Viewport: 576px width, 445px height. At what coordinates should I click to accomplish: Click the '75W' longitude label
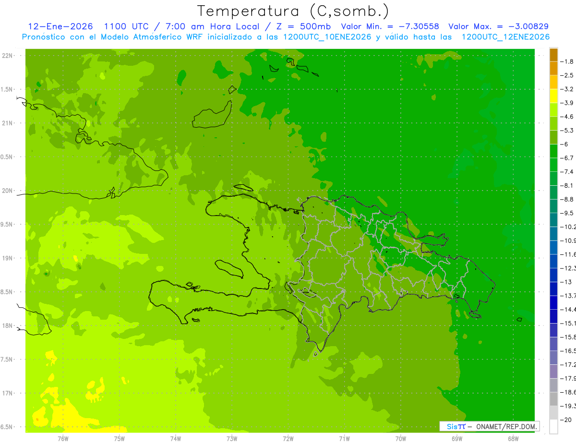120,439
